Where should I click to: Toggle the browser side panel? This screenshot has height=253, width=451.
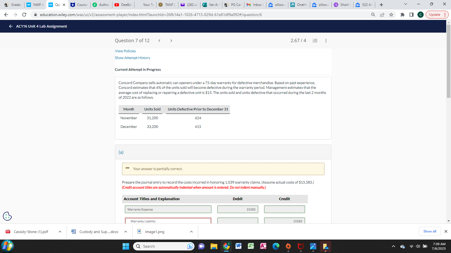[x=412, y=15]
